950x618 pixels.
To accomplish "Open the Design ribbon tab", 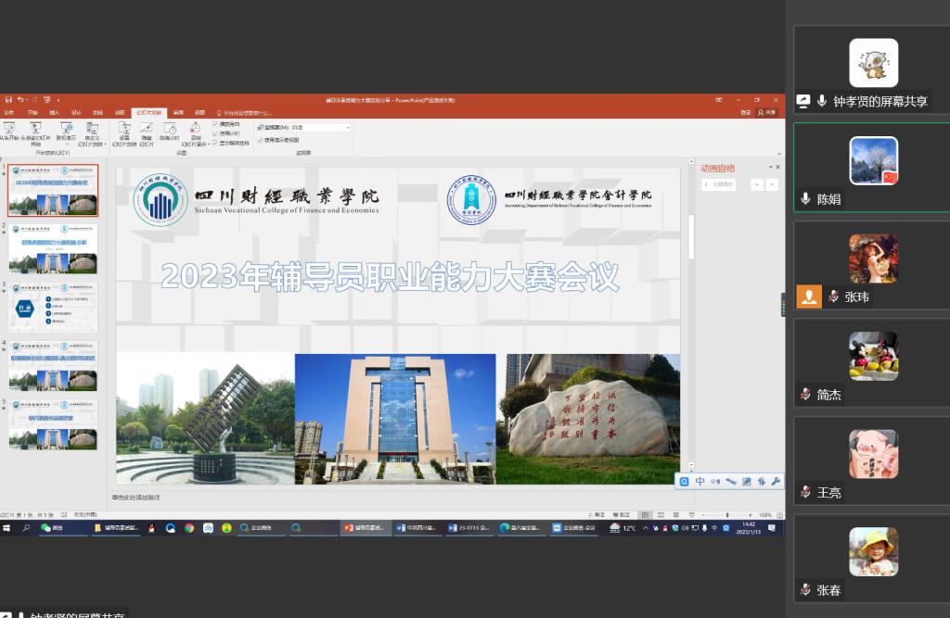I will pos(76,112).
